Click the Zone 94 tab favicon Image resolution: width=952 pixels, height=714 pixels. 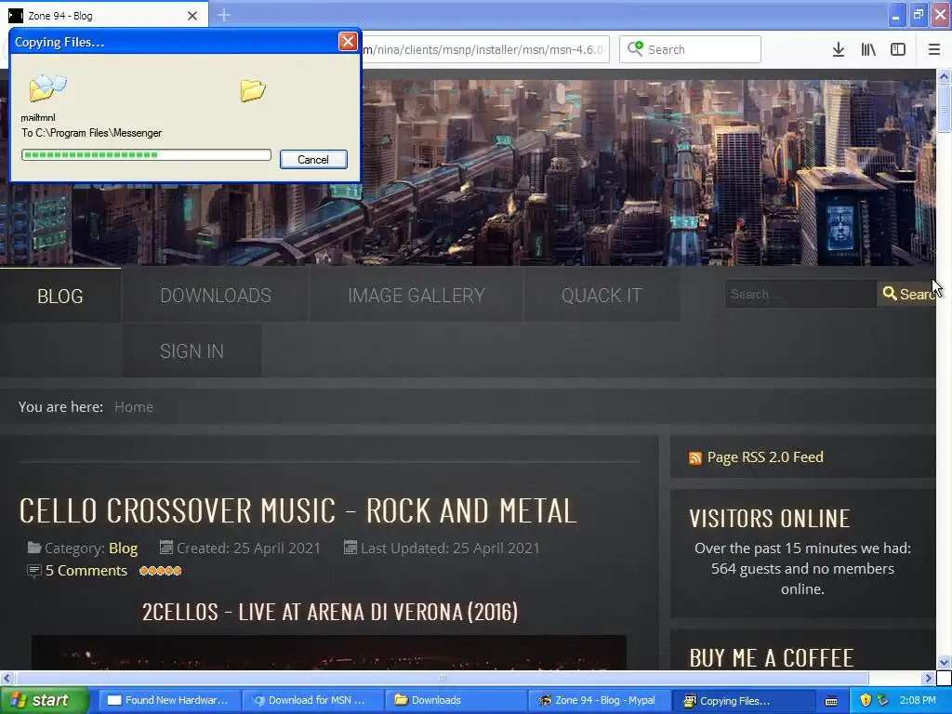pyautogui.click(x=15, y=15)
